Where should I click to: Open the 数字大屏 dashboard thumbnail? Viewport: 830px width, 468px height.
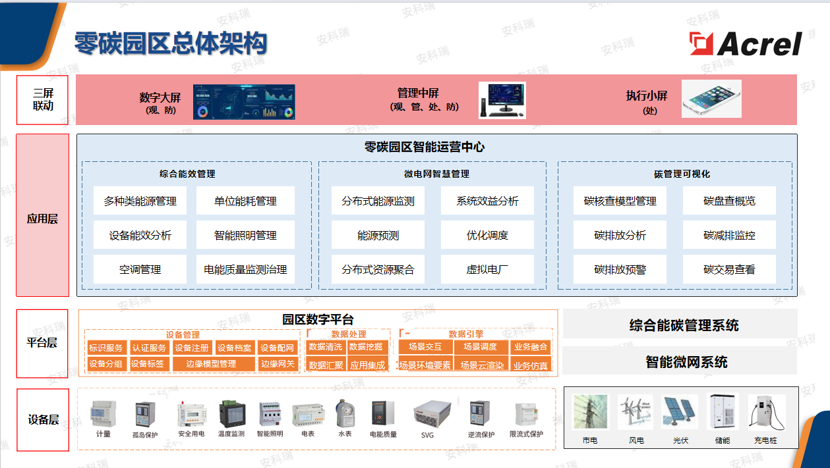click(x=244, y=101)
